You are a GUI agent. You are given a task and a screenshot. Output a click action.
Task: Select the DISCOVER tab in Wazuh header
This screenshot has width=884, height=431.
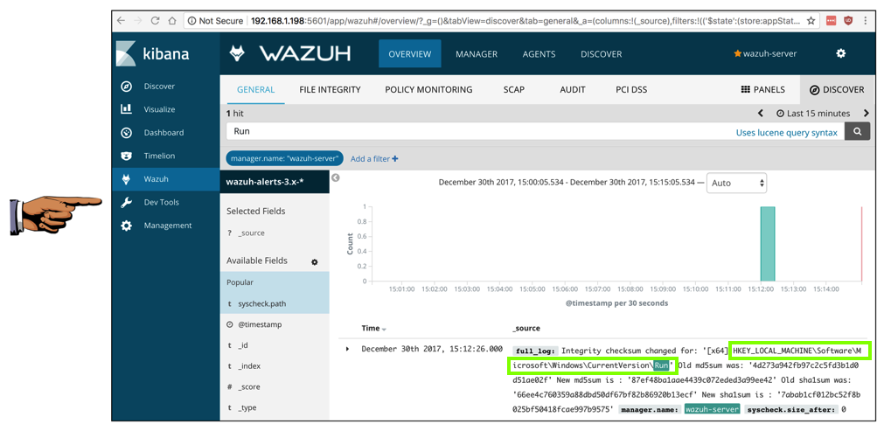coord(602,54)
